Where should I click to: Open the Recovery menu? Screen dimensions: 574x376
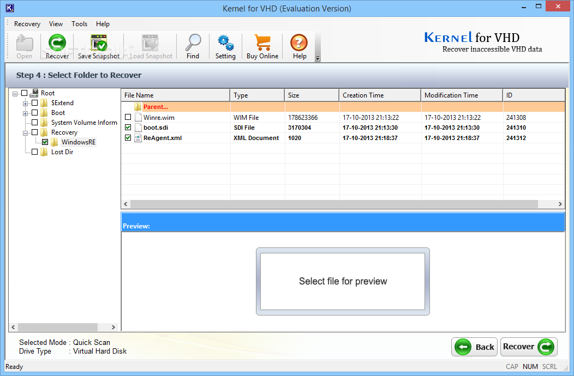point(27,24)
